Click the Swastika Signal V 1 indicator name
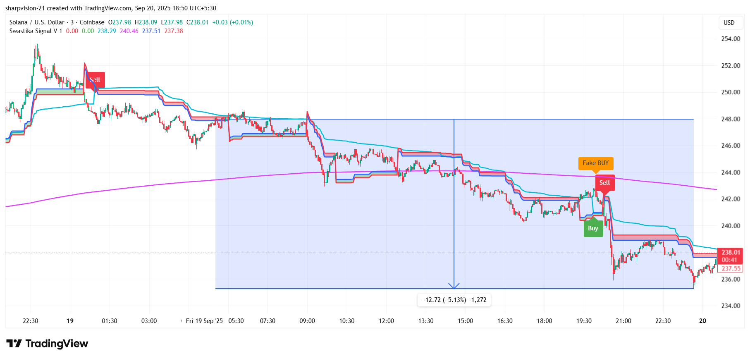This screenshot has height=359, width=750. 36,31
